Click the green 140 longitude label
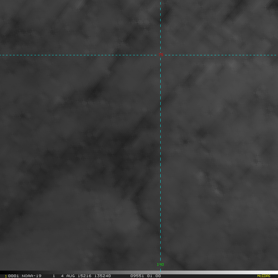 tap(160, 264)
